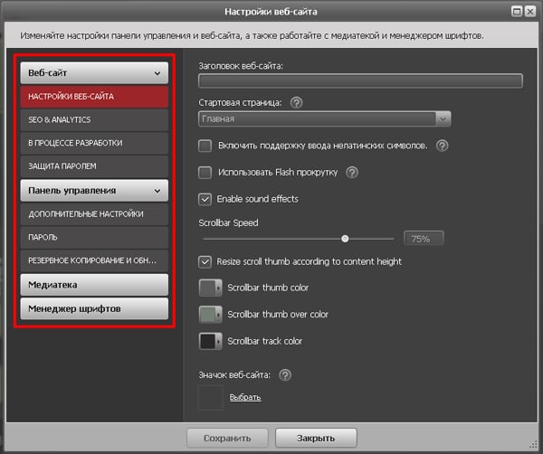Image resolution: width=543 pixels, height=454 pixels.
Task: Maximize the Настройки веб-сайта dialog window
Action: [516, 12]
